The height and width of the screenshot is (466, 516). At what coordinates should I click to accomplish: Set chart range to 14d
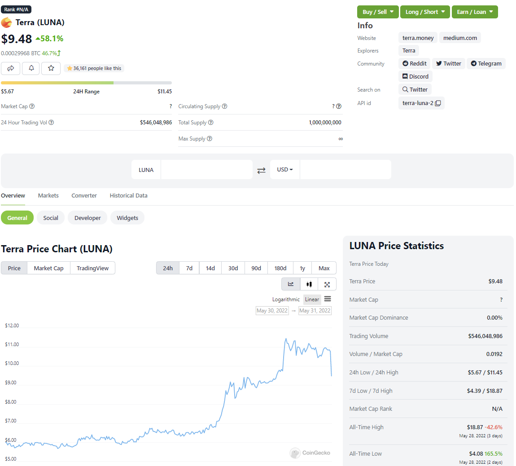210,268
